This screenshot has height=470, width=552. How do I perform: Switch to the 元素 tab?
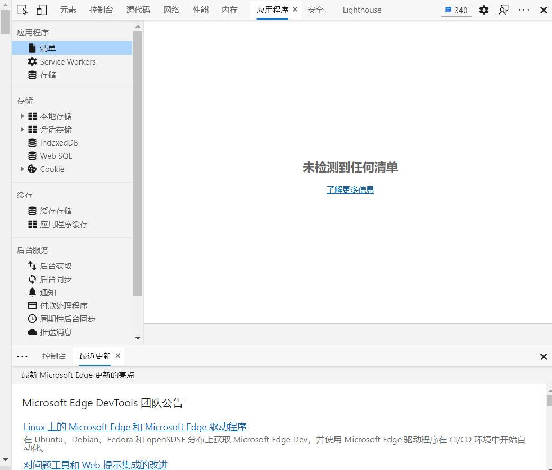(68, 10)
